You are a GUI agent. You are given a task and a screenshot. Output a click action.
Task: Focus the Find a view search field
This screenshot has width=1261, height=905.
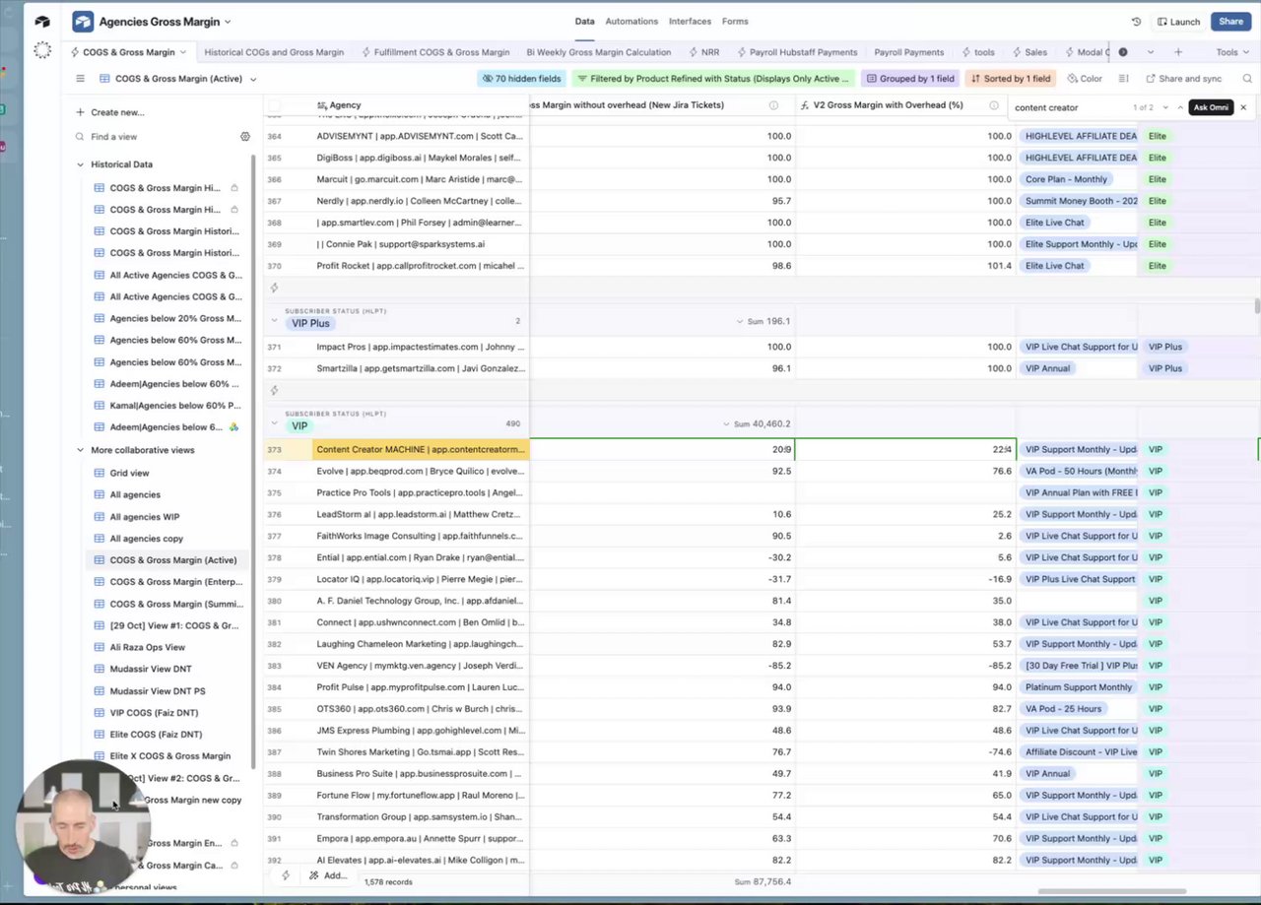[158, 137]
